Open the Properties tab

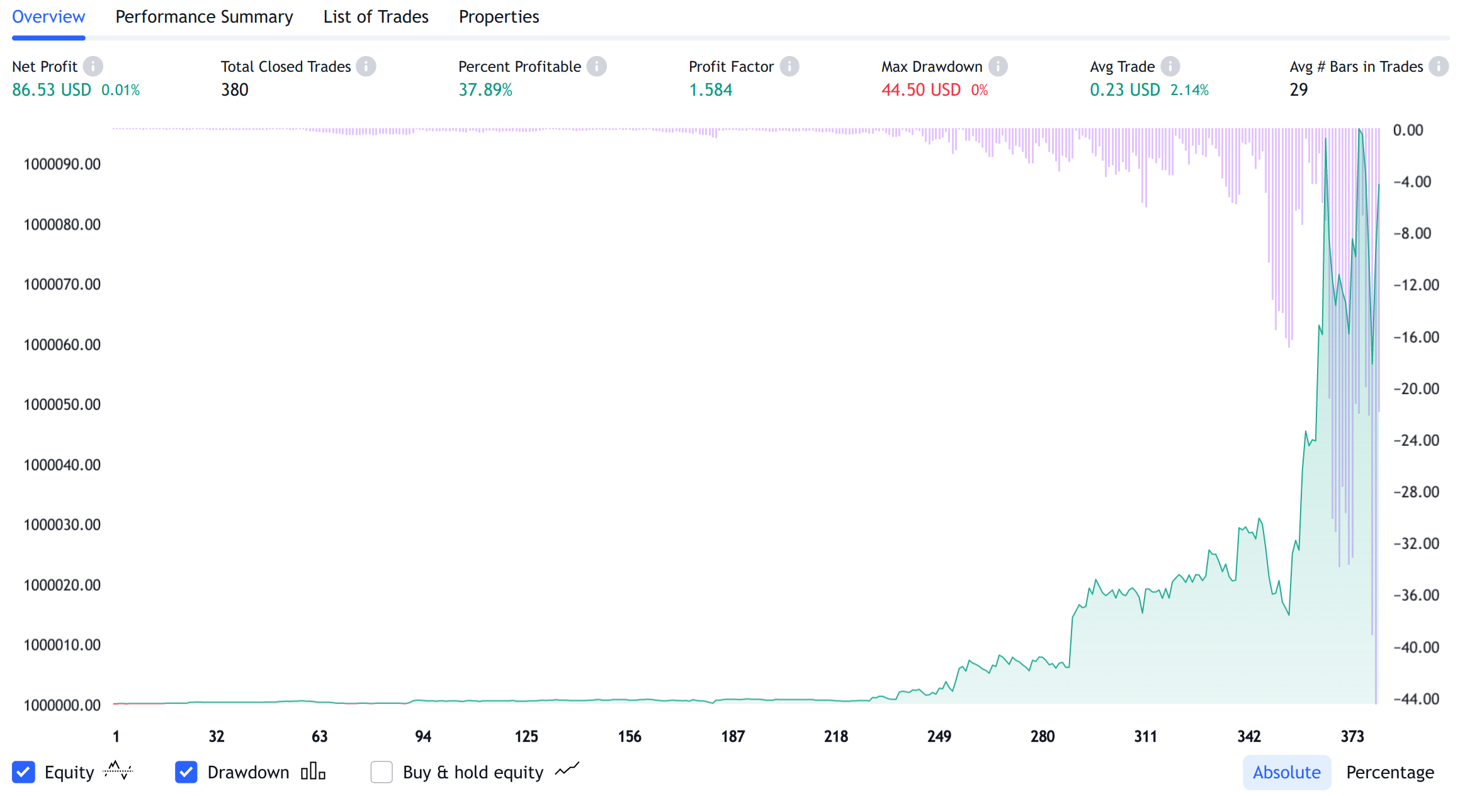click(x=499, y=17)
